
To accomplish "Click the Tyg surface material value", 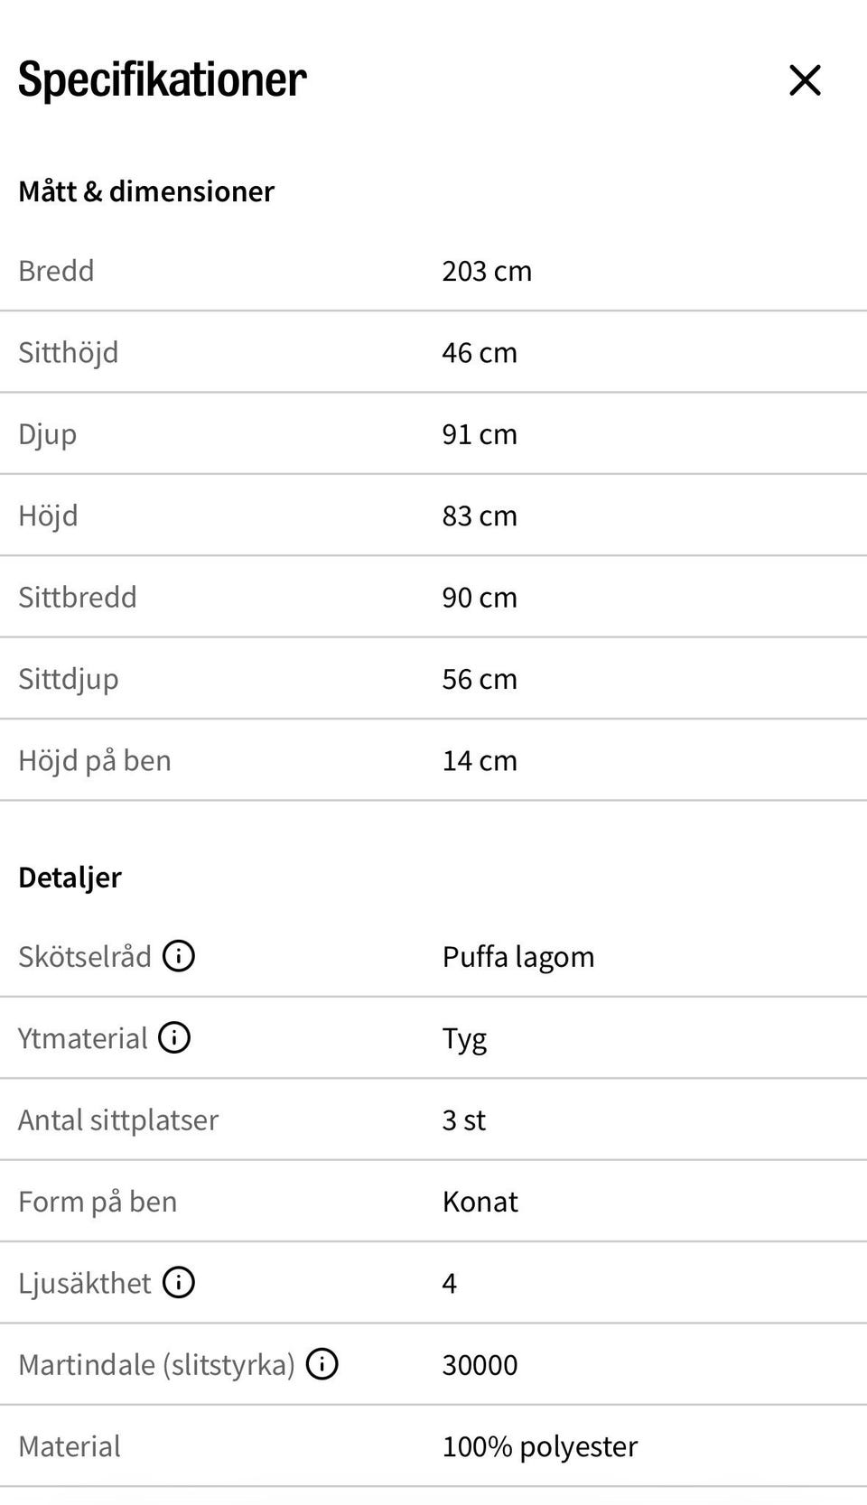I will point(464,1039).
